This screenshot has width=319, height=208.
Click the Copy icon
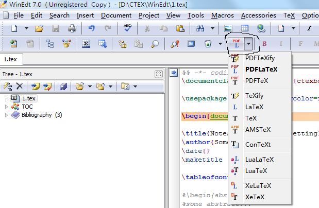click(x=163, y=28)
